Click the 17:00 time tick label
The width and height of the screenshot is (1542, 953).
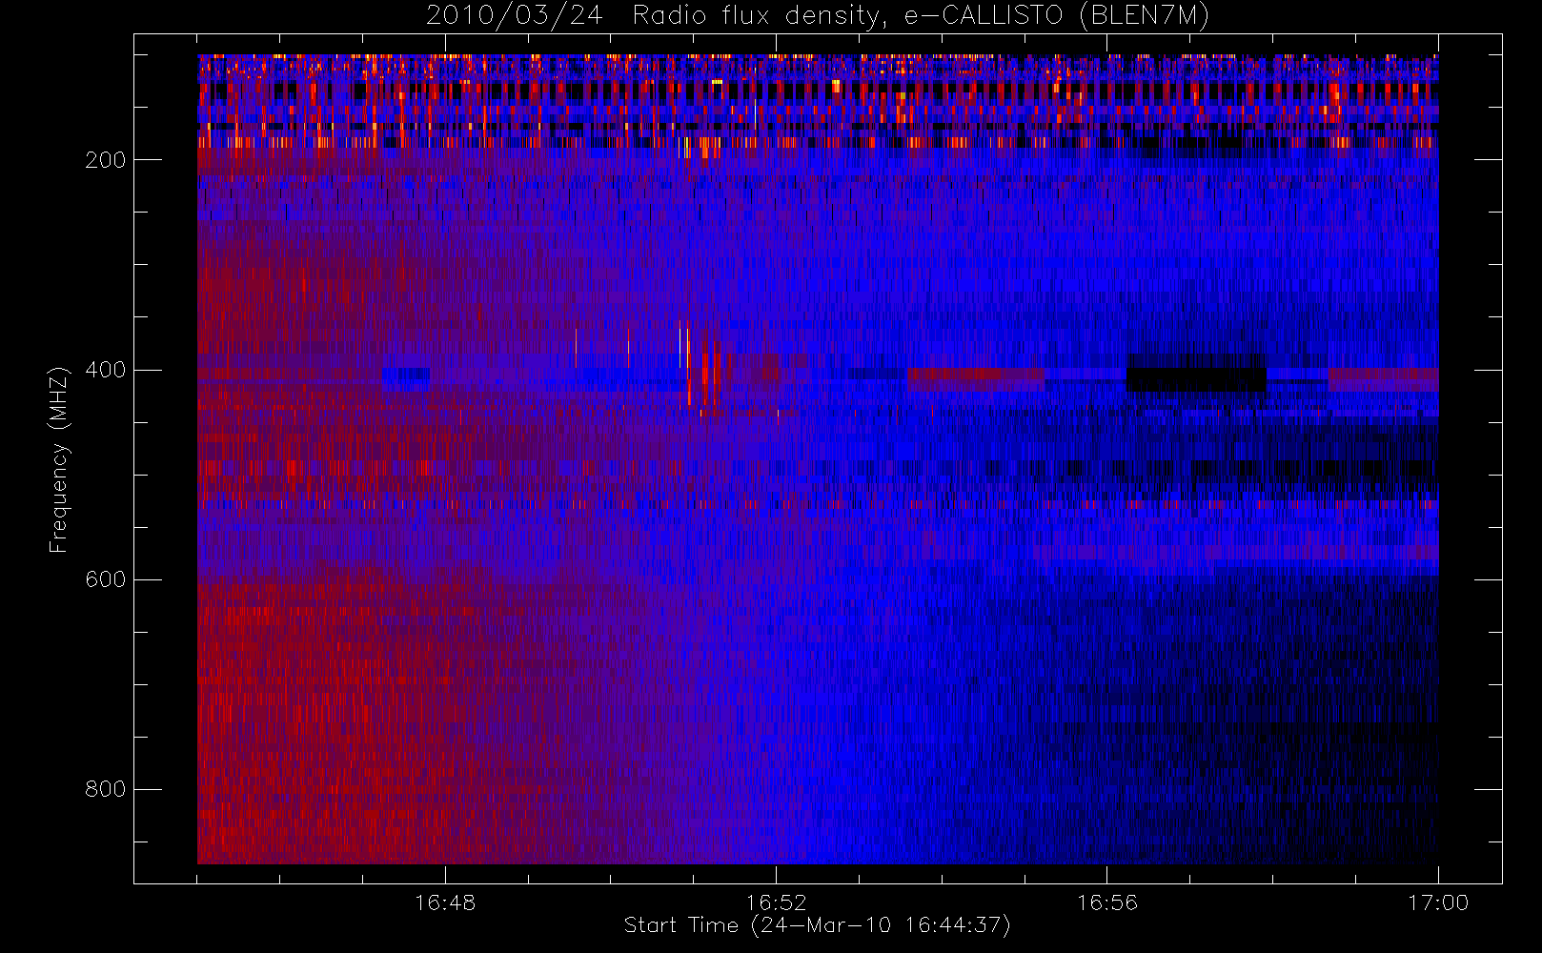[1438, 902]
